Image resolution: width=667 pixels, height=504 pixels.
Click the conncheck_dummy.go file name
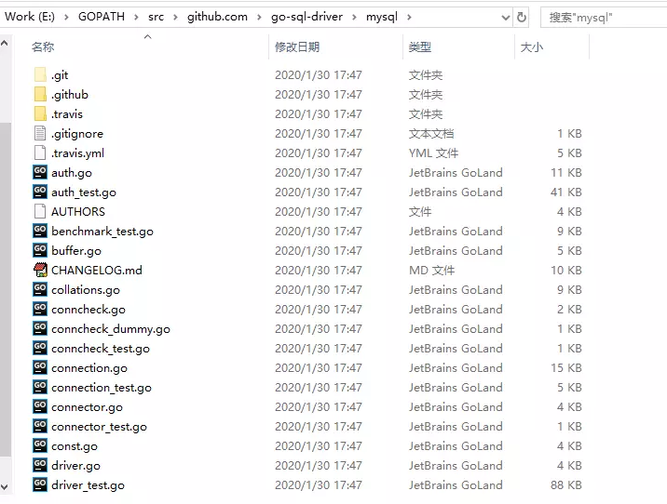111,329
